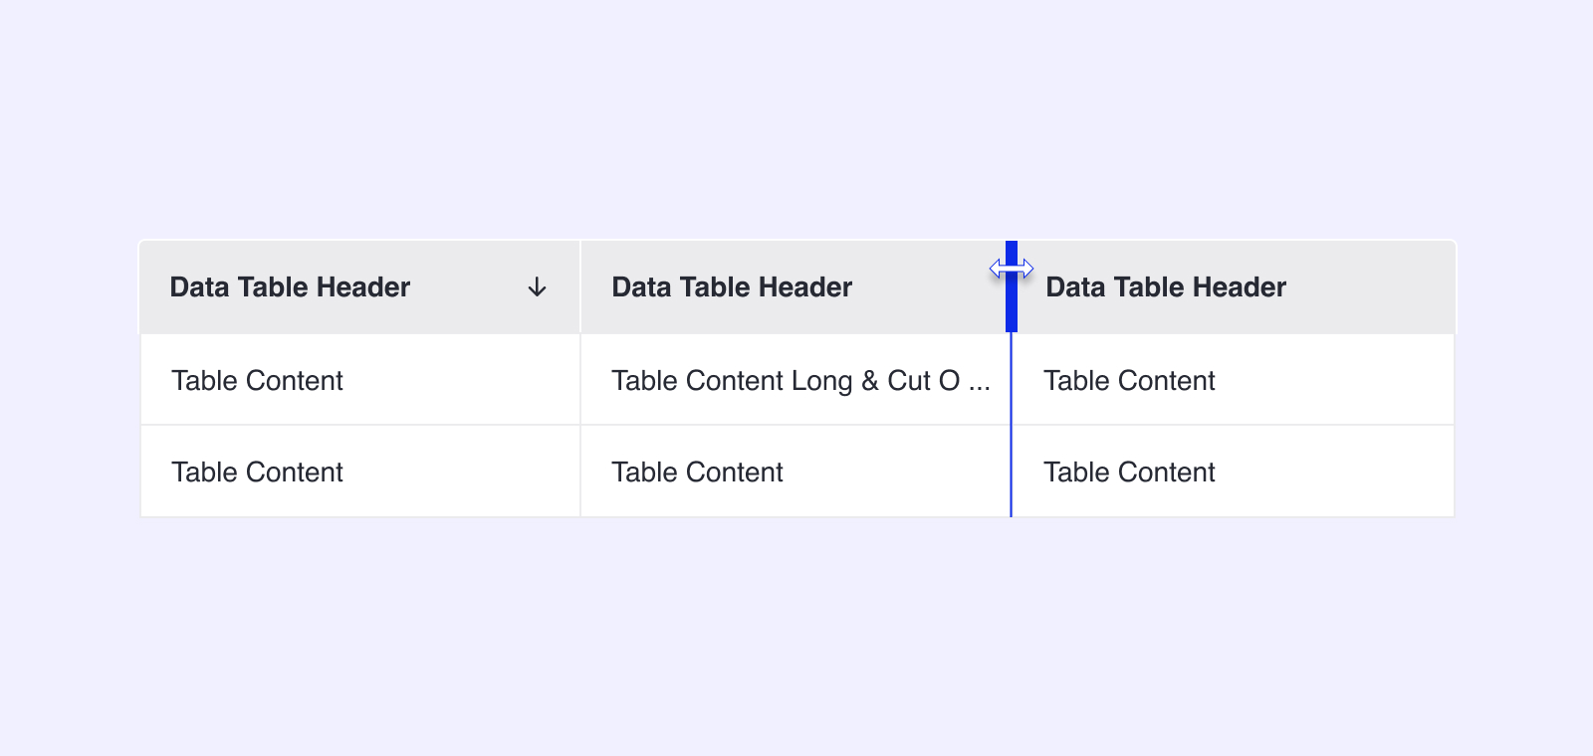Image resolution: width=1593 pixels, height=756 pixels.
Task: Select first-row Table Content in left column
Action: pos(257,381)
